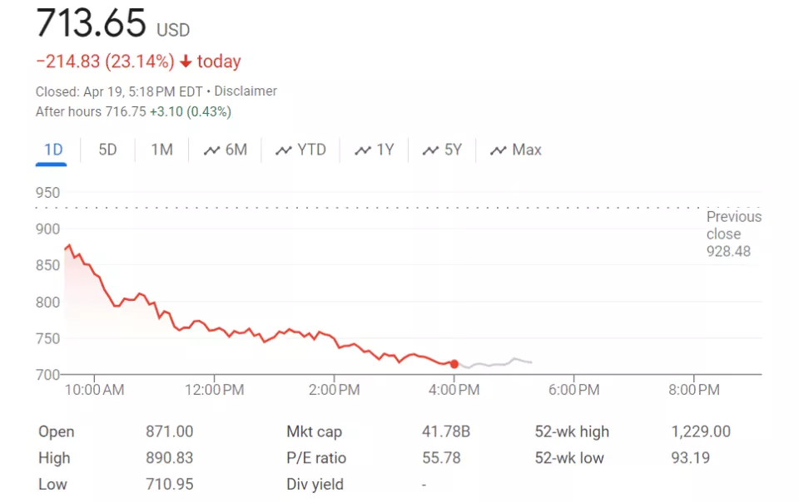Screen dimensions: 799x502
Task: Click the 5Y trend chart icon
Action: tap(430, 150)
